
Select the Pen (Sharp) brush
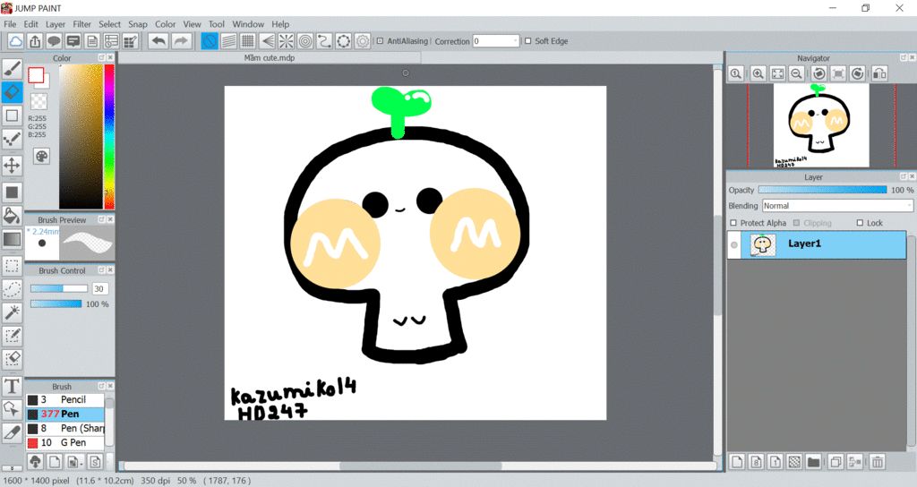point(64,428)
